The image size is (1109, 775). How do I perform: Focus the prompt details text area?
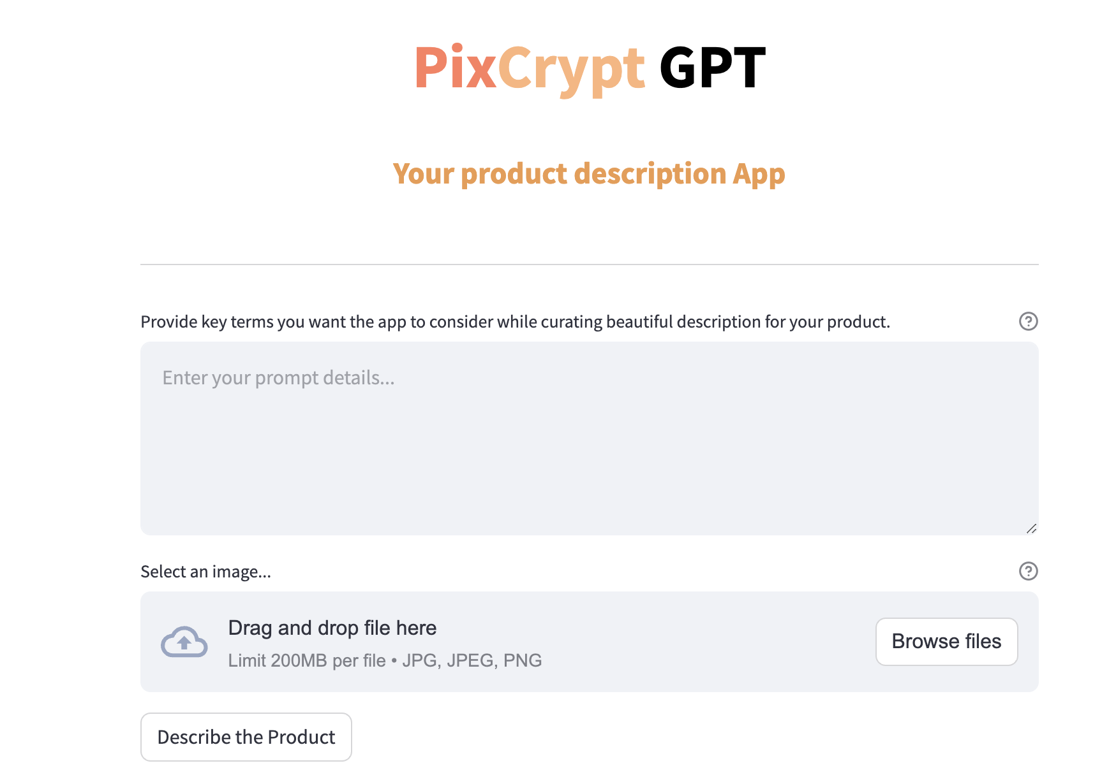589,438
